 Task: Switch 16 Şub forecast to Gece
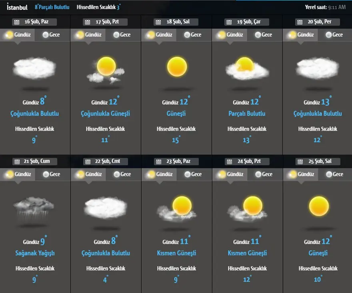[x=50, y=35]
